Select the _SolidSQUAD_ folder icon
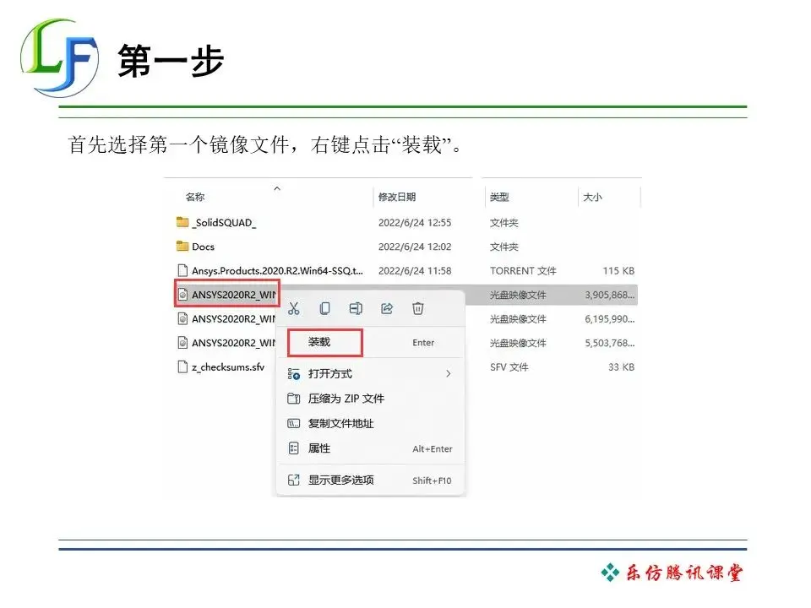The image size is (811, 608). point(182,222)
